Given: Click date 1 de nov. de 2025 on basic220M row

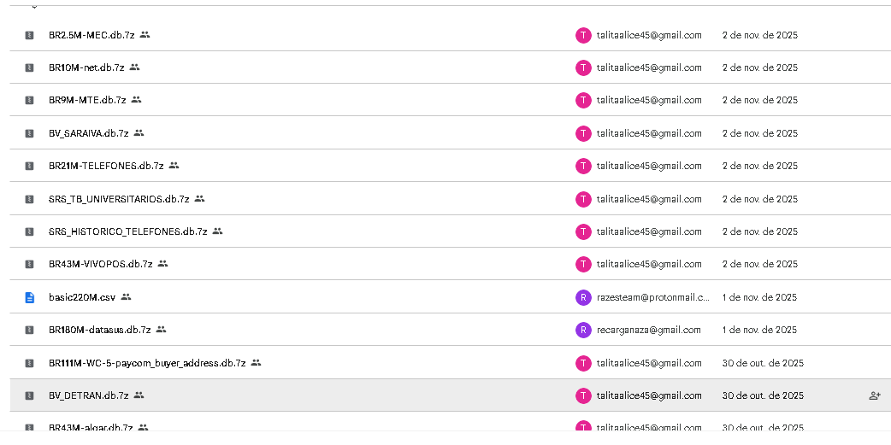Looking at the screenshot, I should tap(759, 297).
